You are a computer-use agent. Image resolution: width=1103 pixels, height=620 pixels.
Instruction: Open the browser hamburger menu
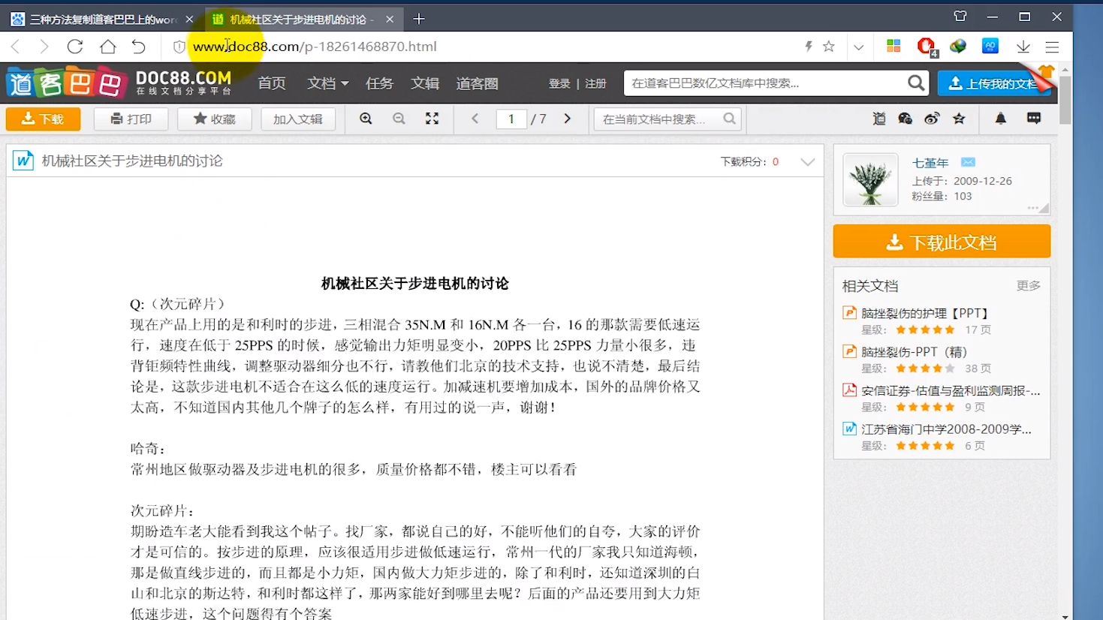tap(1052, 47)
